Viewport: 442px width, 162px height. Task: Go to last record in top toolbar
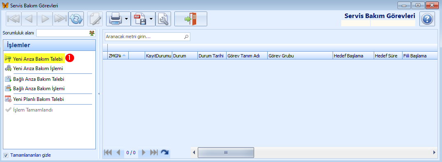[60, 19]
